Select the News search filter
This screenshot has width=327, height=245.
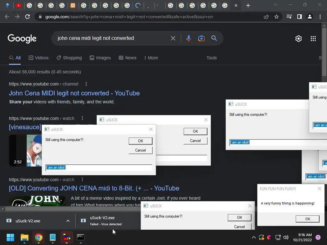click(128, 58)
